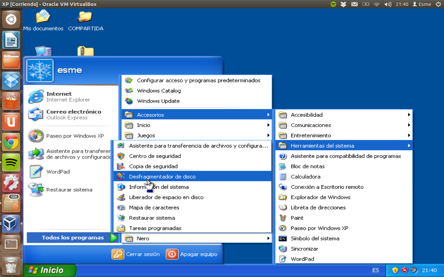Click Apagar equipo button
Screen dimensions: 444x277
[192, 254]
